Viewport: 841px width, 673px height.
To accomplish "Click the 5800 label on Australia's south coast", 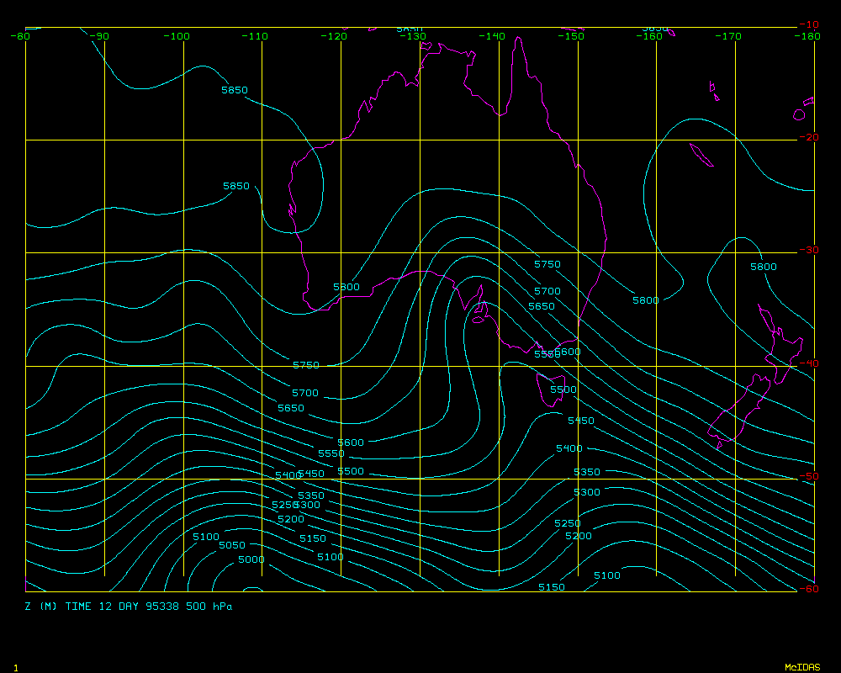I will click(346, 287).
